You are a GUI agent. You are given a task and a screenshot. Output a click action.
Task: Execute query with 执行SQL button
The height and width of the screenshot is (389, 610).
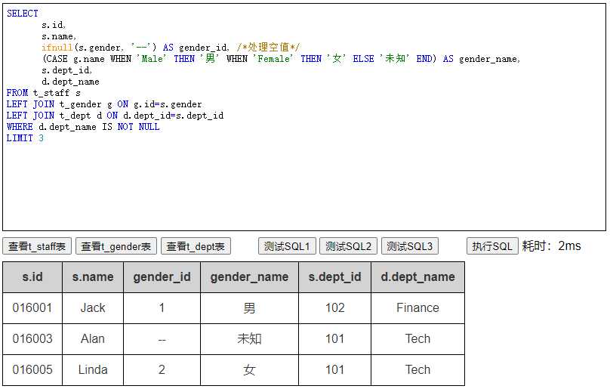[492, 246]
